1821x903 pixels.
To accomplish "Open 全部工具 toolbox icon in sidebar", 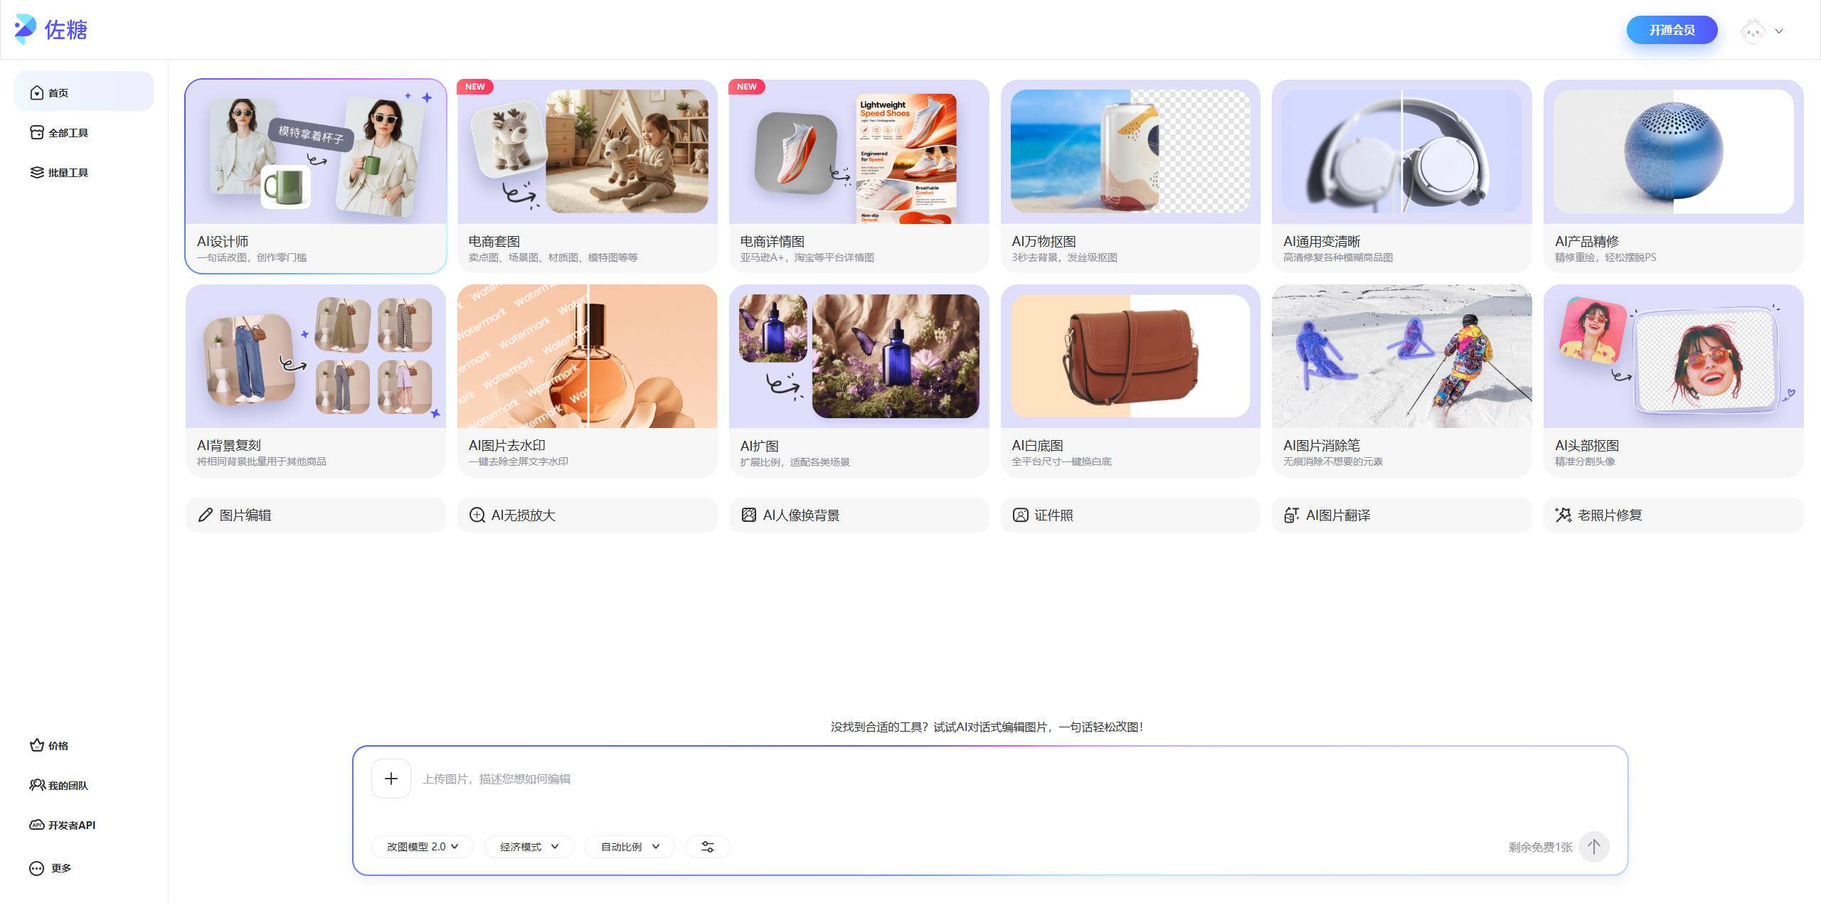I will click(x=37, y=133).
